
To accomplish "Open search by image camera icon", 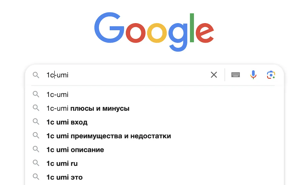I will pos(271,75).
